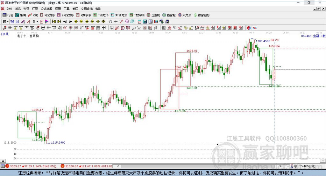
Task: Click the save diskette icon
Action: click(x=156, y=22)
